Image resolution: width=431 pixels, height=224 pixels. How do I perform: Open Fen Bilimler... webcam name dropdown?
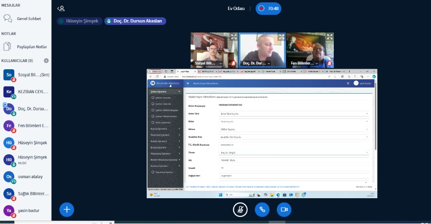[x=317, y=64]
